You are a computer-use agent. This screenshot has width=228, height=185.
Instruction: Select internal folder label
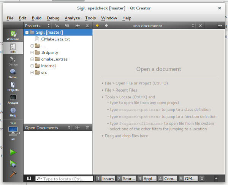tap(48, 66)
